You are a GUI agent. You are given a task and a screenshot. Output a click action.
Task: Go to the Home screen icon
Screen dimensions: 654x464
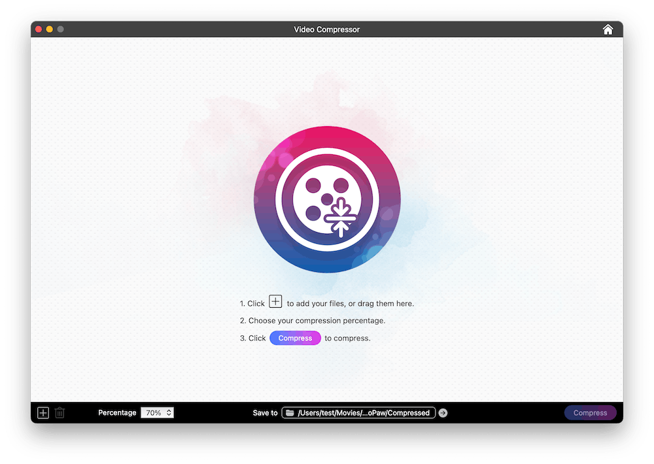pos(608,29)
